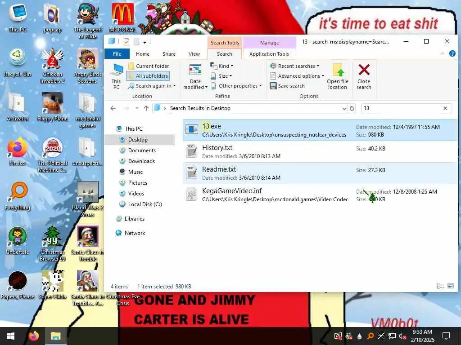461x345 pixels.
Task: Switch to the Home ribbon tab
Action: pos(143,54)
